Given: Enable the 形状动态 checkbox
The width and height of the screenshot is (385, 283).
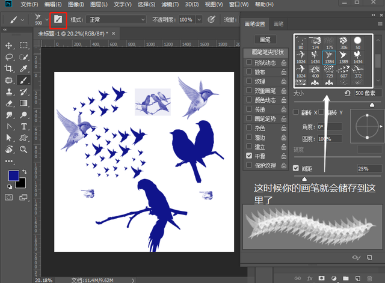Looking at the screenshot, I should pos(250,62).
